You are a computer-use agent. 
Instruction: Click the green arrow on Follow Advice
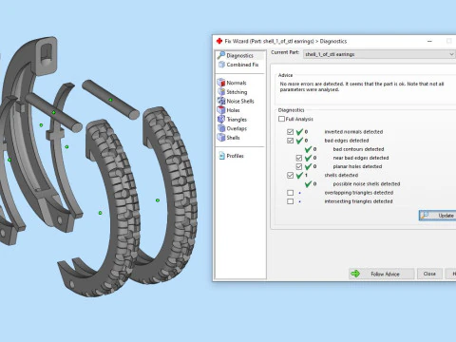point(355,274)
